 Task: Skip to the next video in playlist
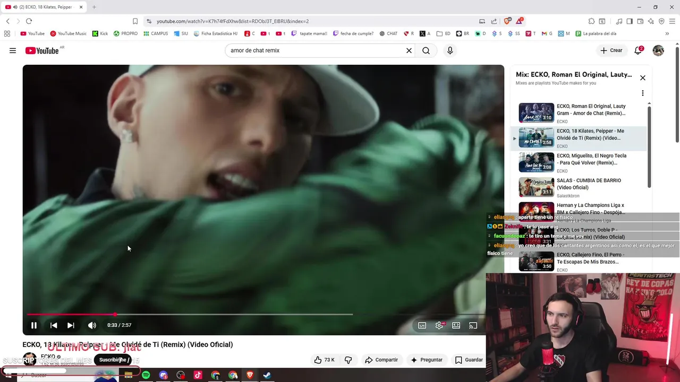[x=71, y=325]
